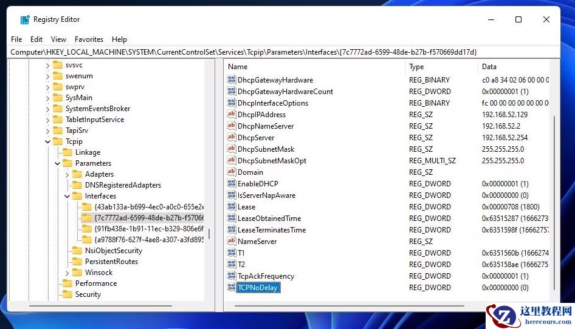Collapse the Tcpip tree node
Image resolution: width=575 pixels, height=329 pixels.
pos(47,141)
